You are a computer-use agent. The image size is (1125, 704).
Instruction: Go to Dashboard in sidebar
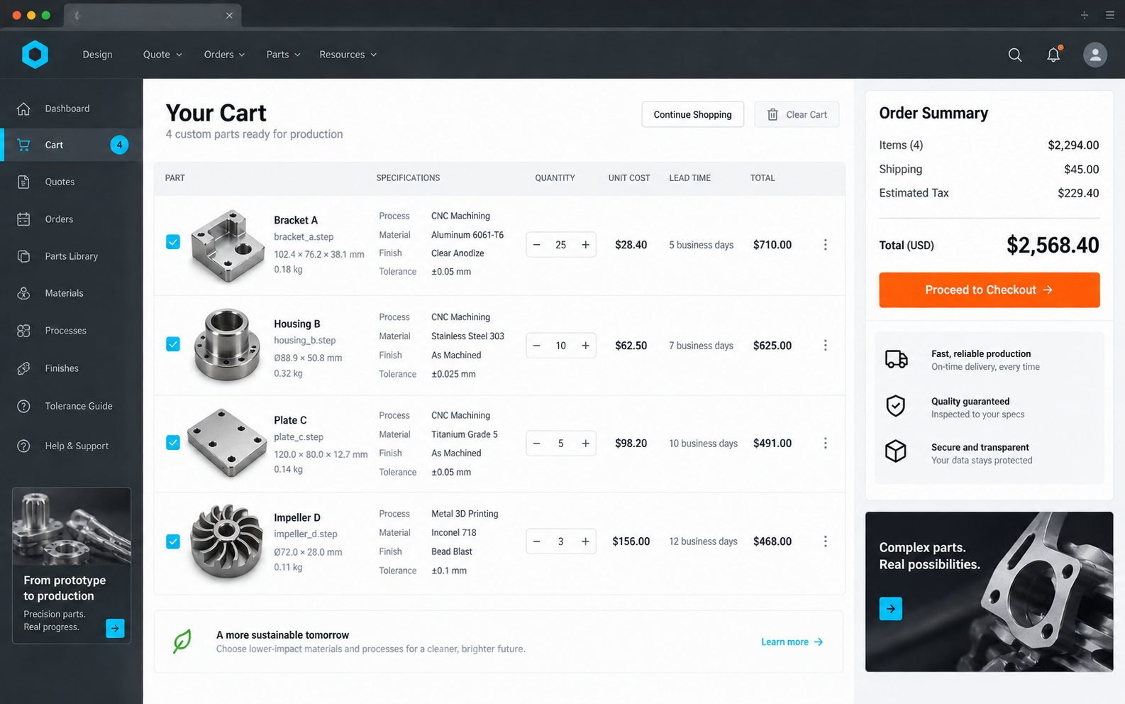pyautogui.click(x=72, y=109)
